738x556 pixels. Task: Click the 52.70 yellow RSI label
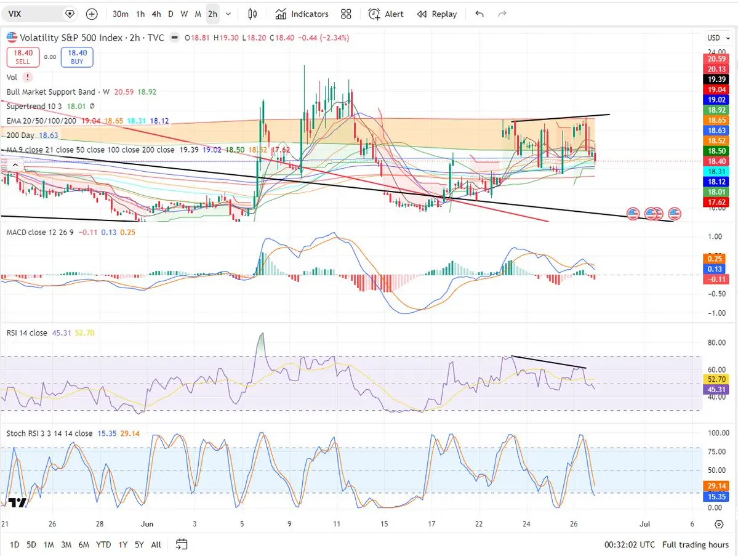[716, 379]
